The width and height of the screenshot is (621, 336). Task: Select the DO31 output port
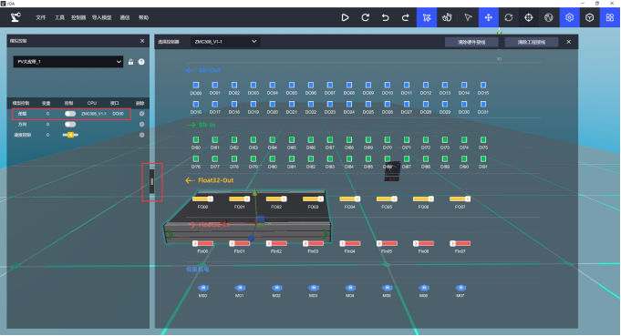483,104
